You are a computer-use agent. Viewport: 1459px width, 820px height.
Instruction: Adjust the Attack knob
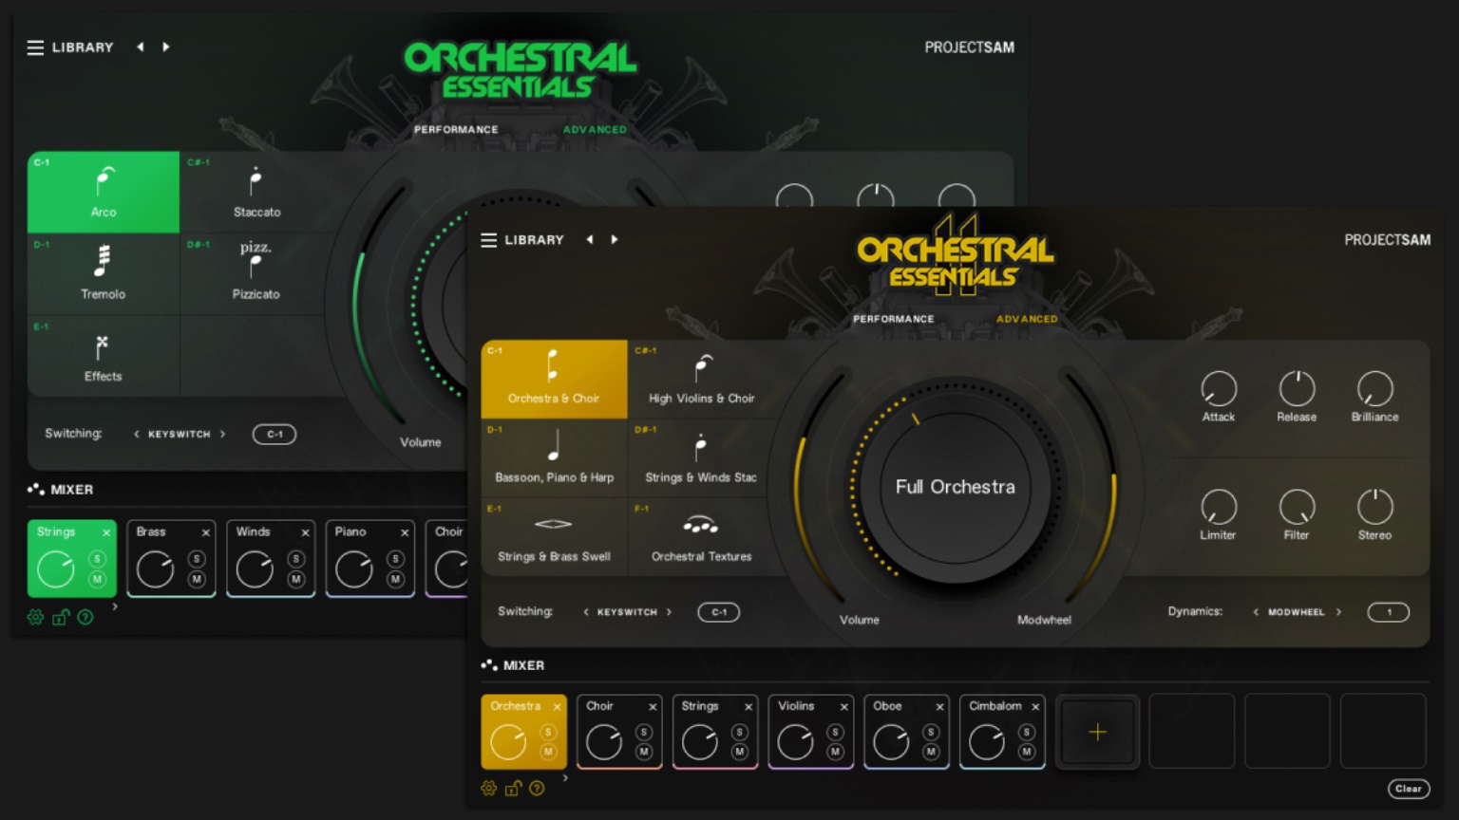[x=1219, y=389]
